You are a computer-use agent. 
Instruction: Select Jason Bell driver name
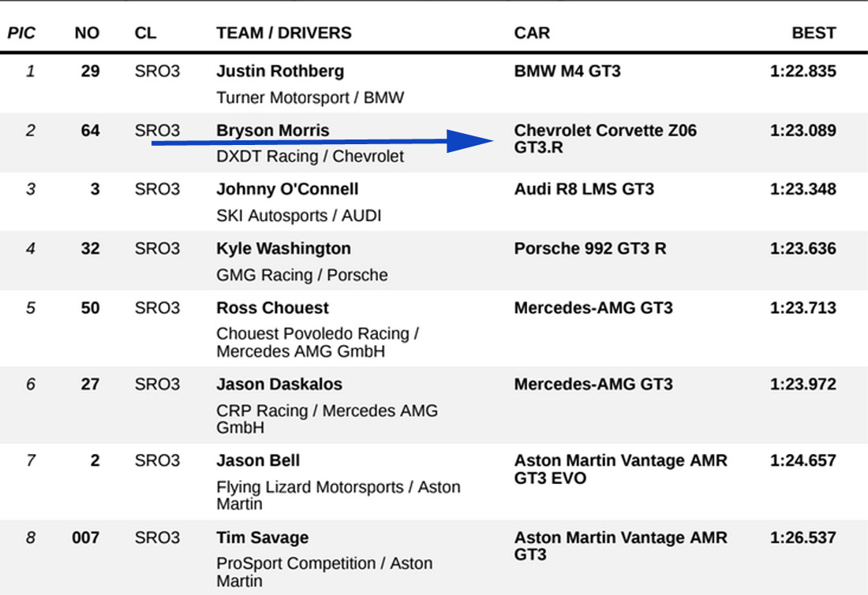(x=258, y=460)
